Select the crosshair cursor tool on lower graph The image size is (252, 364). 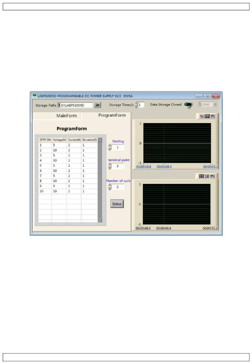click(201, 176)
